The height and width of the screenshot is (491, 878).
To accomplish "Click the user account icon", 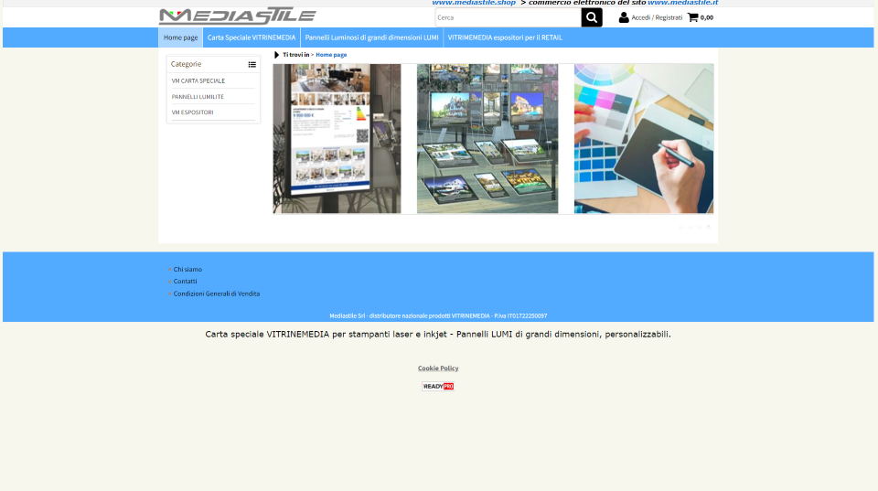I will [x=623, y=17].
